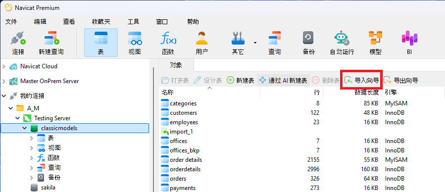445x192 pixels.
Task: Click the 其它 others toolbar icon
Action: [238, 43]
